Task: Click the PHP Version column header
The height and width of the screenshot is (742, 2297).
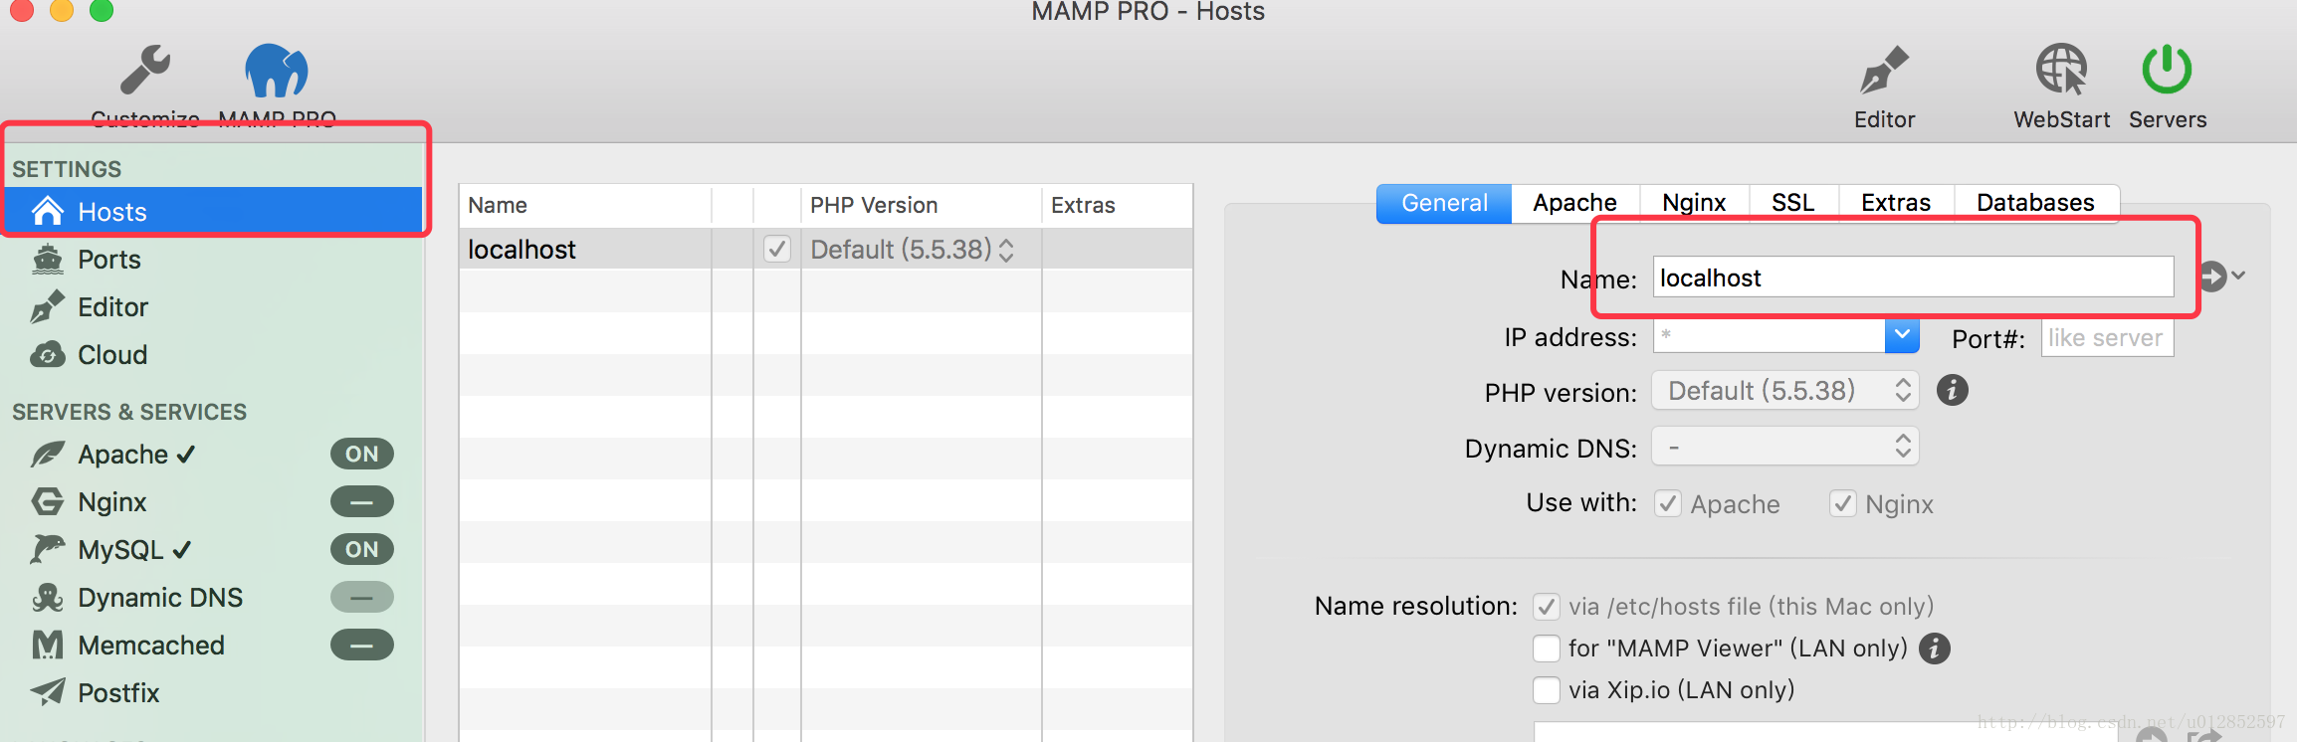Action: (x=921, y=205)
